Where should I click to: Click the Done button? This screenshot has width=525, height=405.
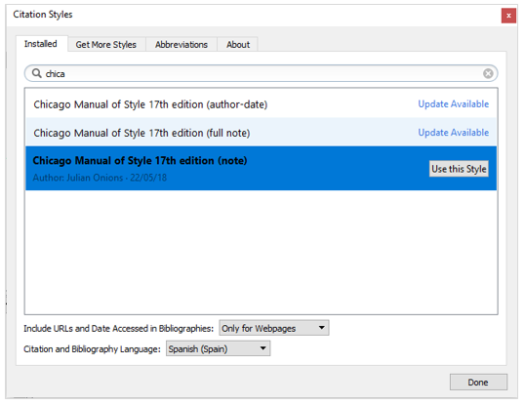point(478,383)
